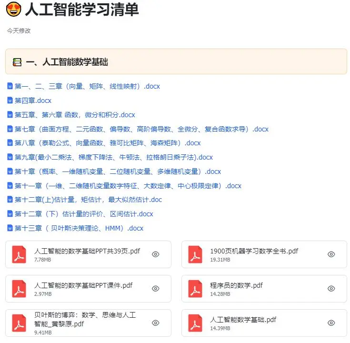The height and width of the screenshot is (343, 350).
Task: Preview 贝叶斯的博弈 pdf via eye icon
Action: [x=156, y=323]
